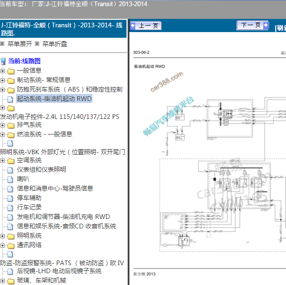
Task: Open 起动系统-柴油机起动 RWD diagram
Action: click(54, 99)
